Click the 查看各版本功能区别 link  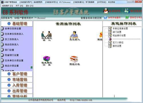pos(91,18)
